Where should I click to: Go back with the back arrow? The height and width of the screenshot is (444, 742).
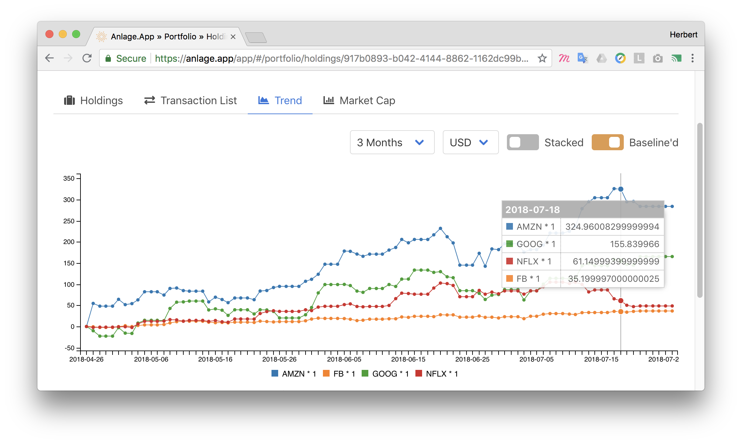(49, 58)
